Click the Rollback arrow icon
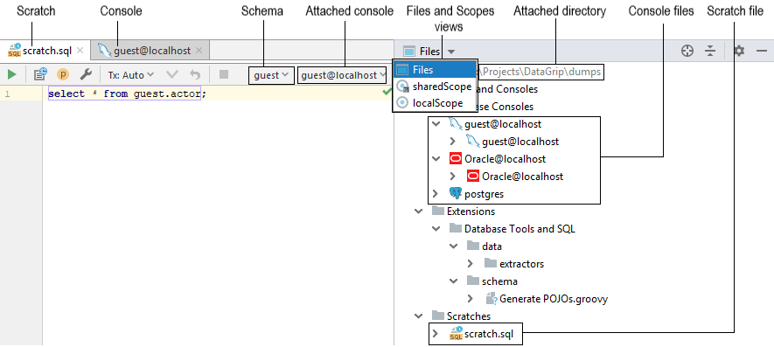Screen dimensions: 774x347 tap(196, 75)
